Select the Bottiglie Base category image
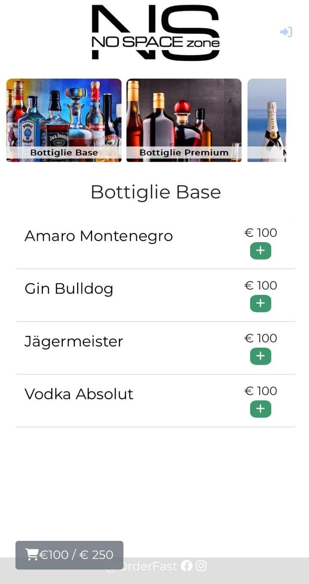 64,120
